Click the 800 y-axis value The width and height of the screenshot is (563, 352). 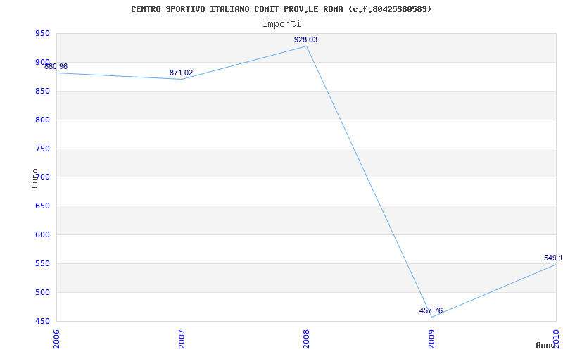click(x=42, y=120)
